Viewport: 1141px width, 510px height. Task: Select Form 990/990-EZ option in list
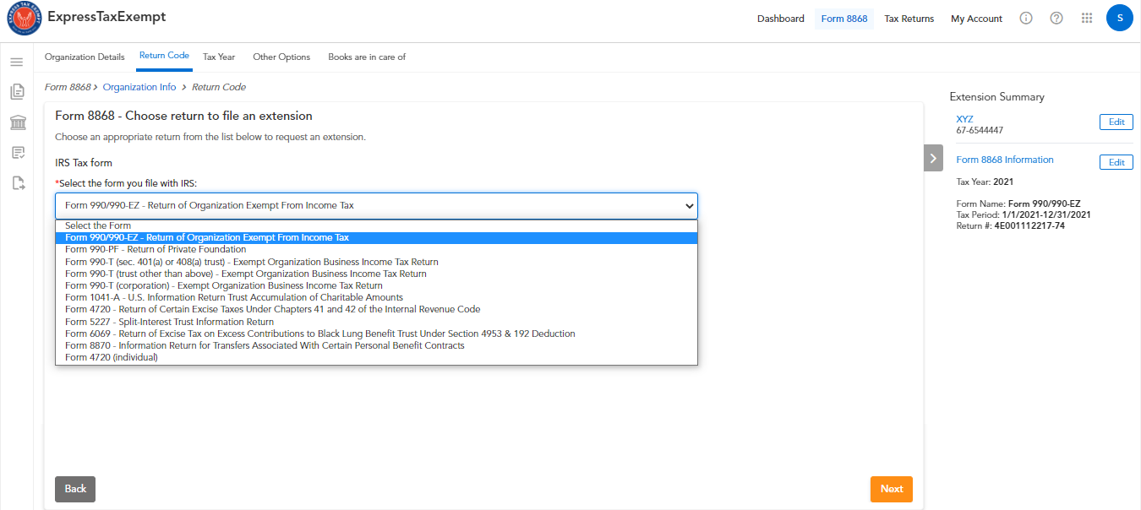click(x=376, y=237)
